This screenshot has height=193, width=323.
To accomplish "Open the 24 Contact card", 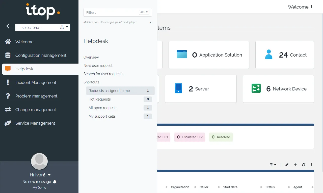I will [285, 55].
